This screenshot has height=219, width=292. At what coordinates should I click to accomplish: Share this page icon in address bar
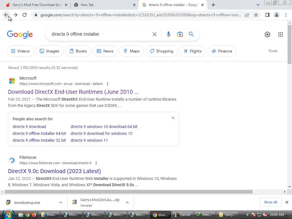point(247,15)
